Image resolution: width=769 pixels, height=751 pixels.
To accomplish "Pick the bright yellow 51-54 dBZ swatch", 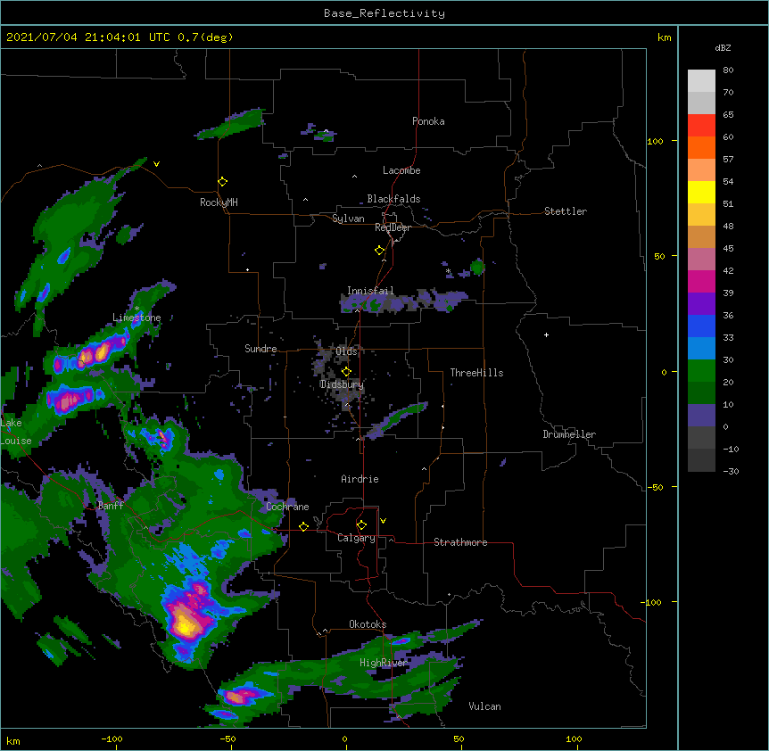I will [x=701, y=192].
